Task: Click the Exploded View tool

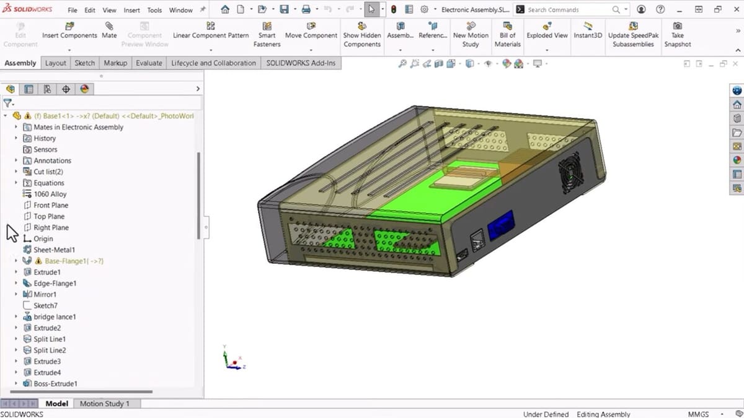Action: coord(547,30)
